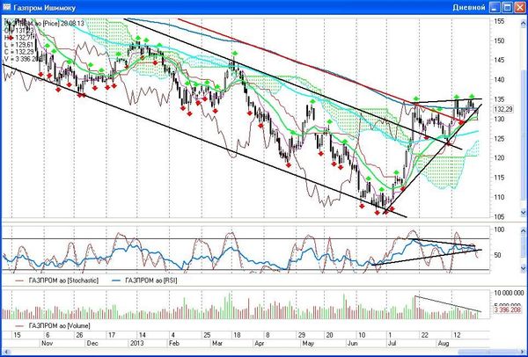
Task: Click the Nov month label on time axis
Action: point(47,343)
